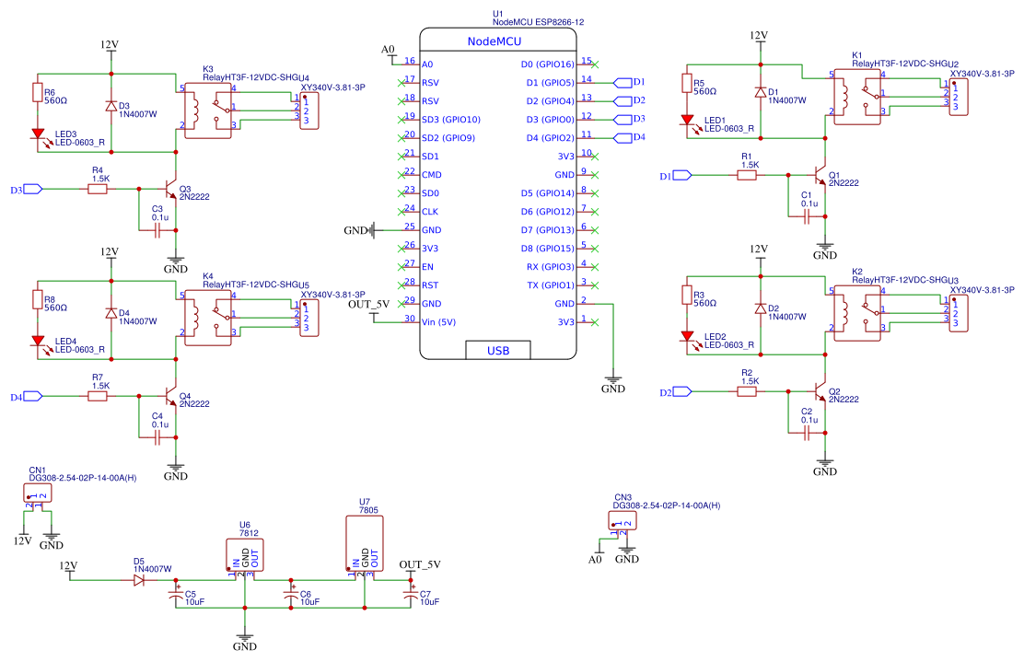Click the 'SD3 (GPIO10)' pin label
Screen dimensions: 1024x662
[450, 120]
